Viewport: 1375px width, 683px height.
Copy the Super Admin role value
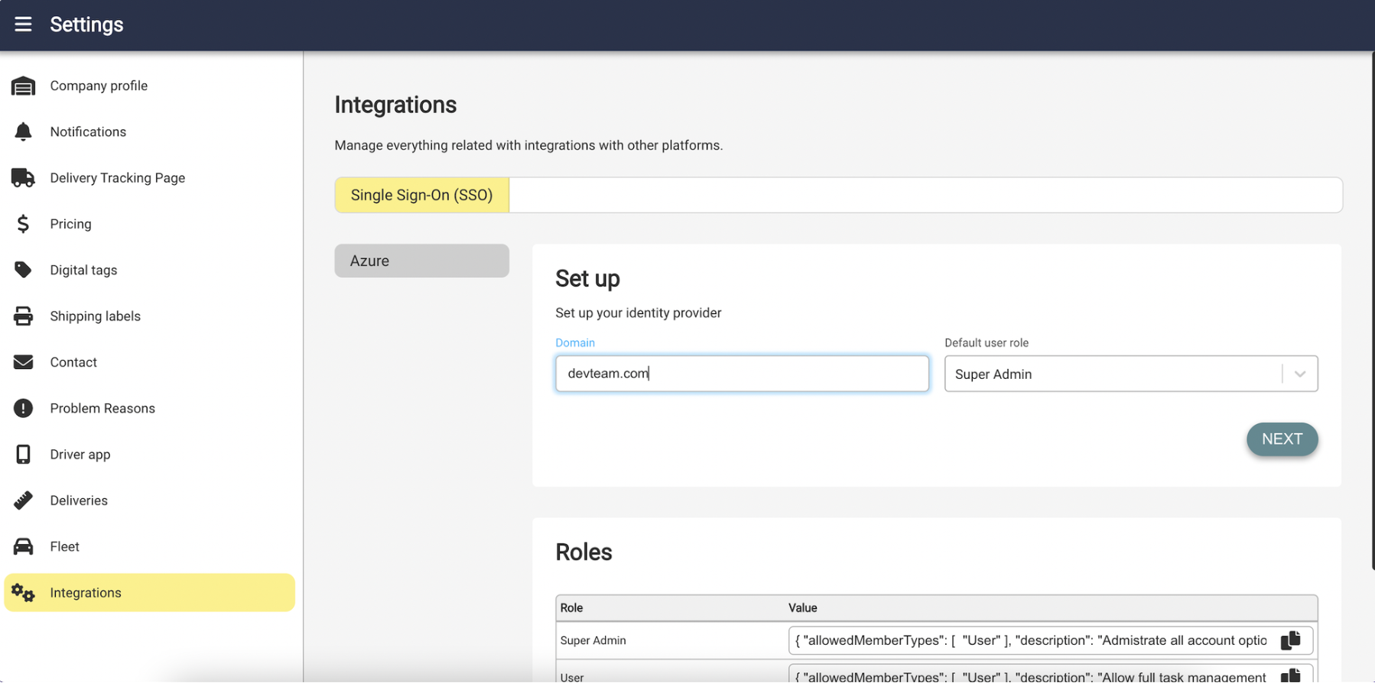point(1290,640)
